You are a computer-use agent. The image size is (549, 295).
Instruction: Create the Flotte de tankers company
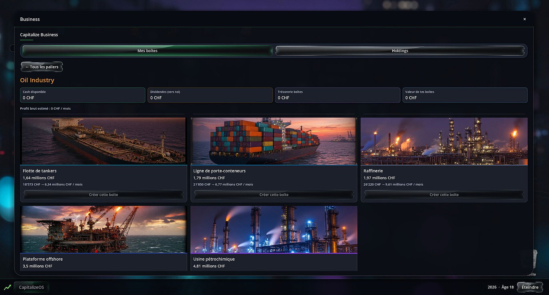[104, 195]
